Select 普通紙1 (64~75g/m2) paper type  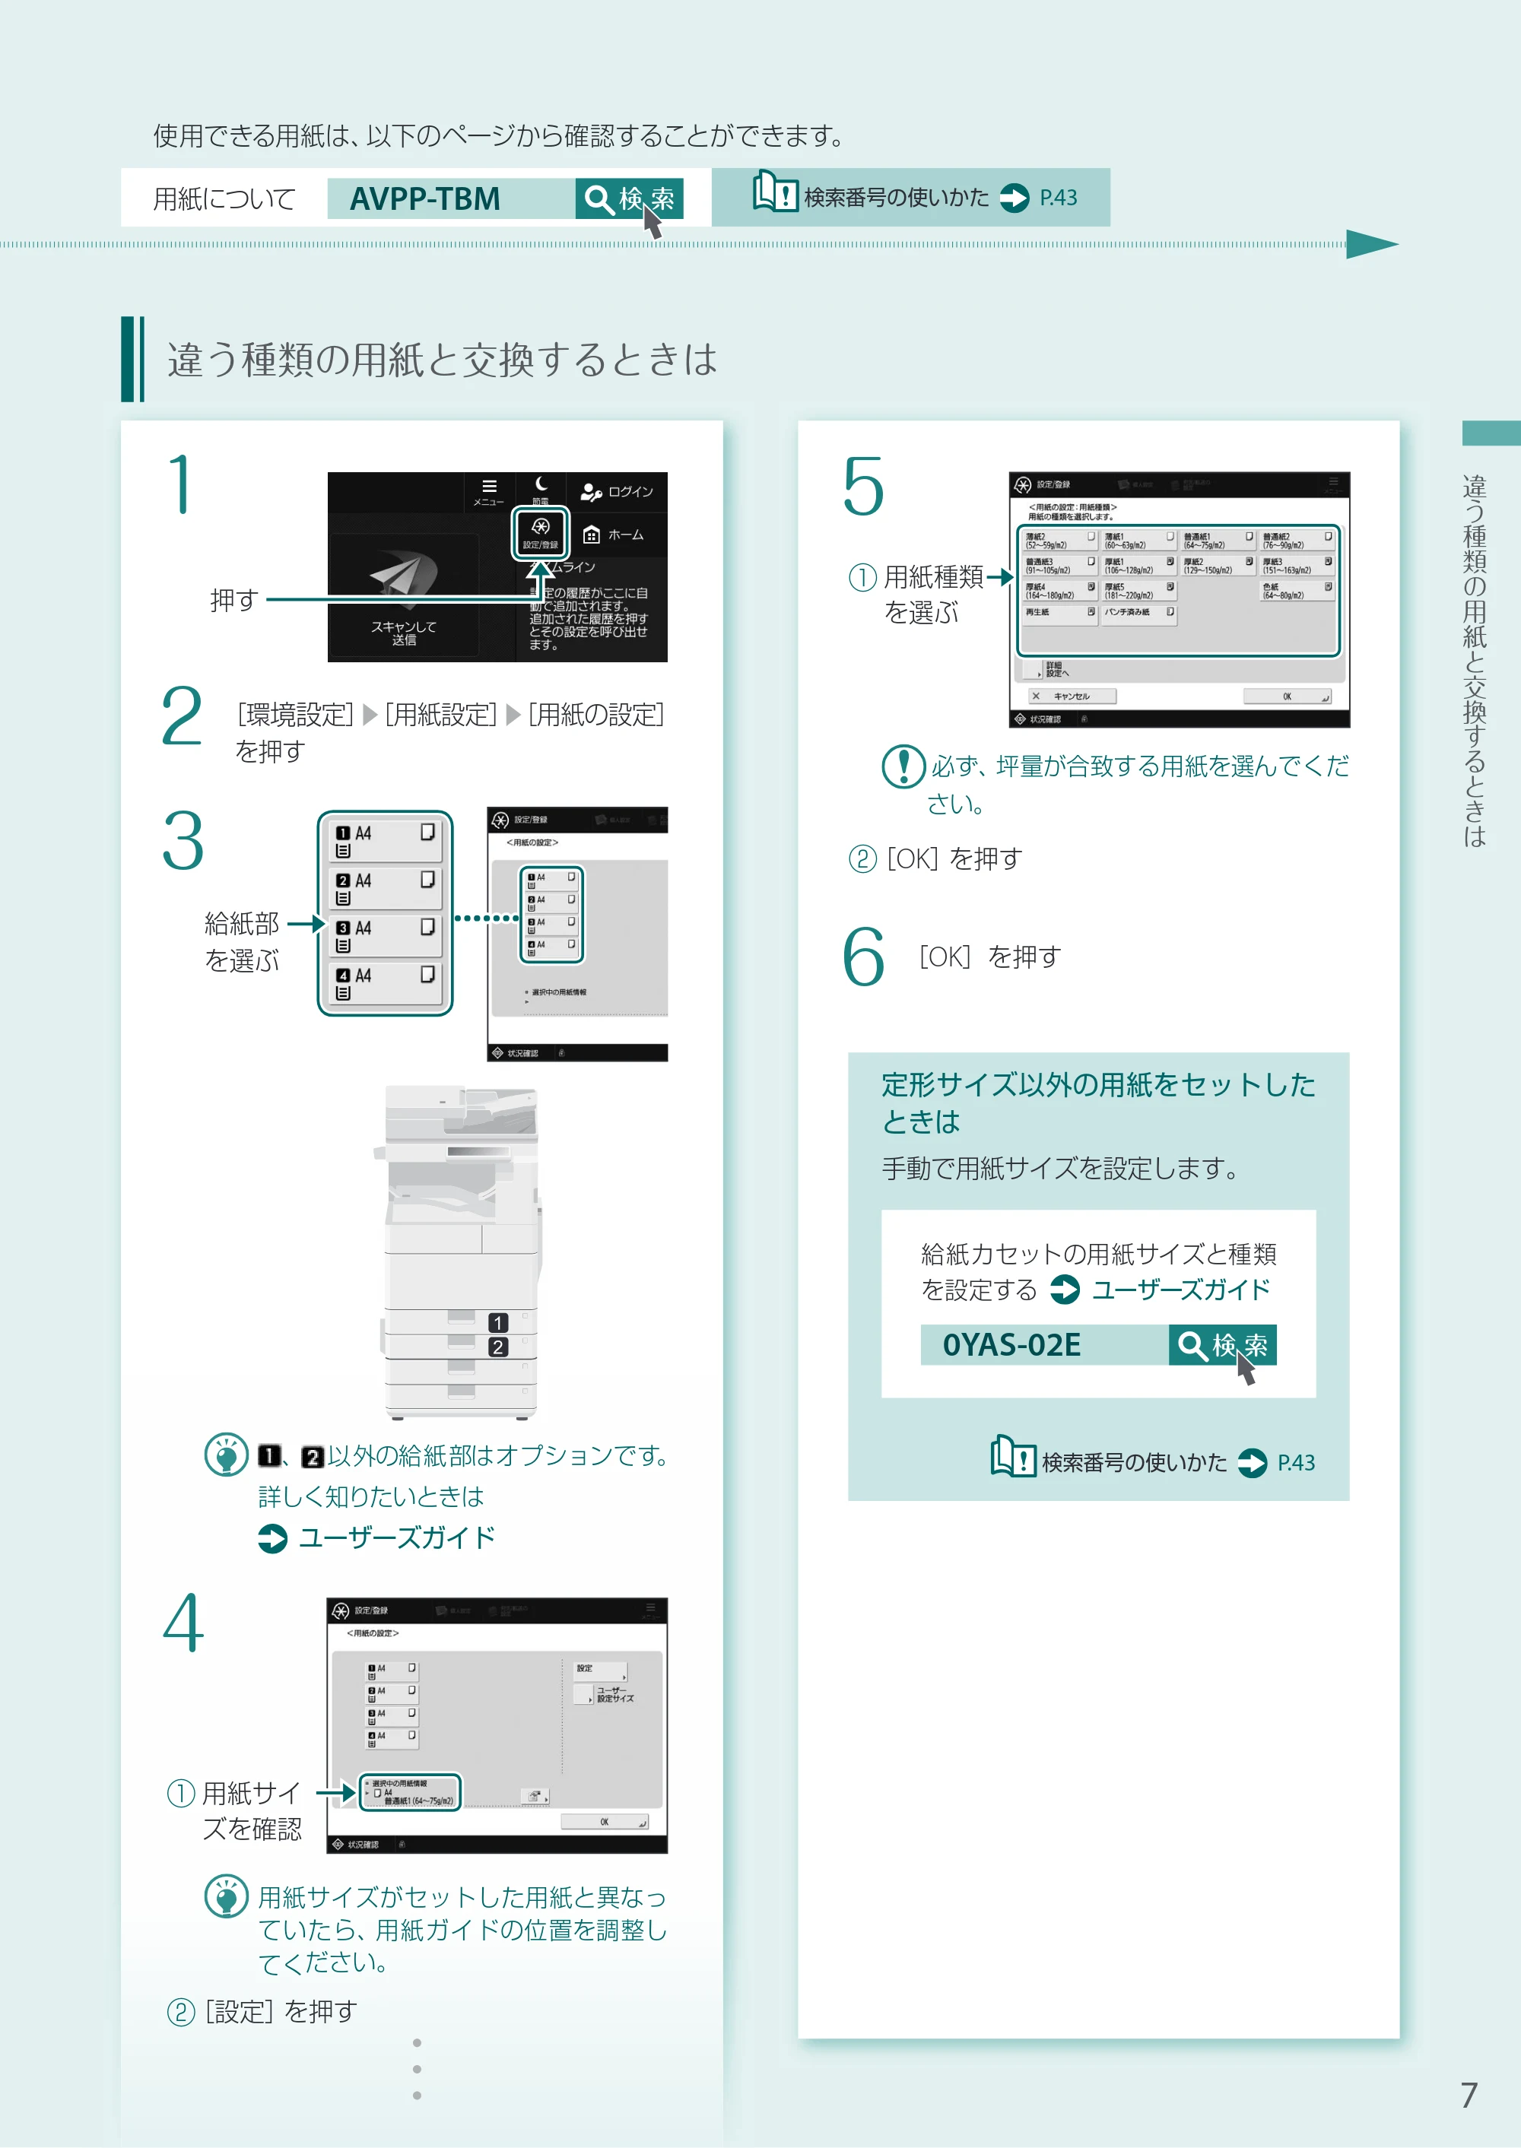[1218, 541]
